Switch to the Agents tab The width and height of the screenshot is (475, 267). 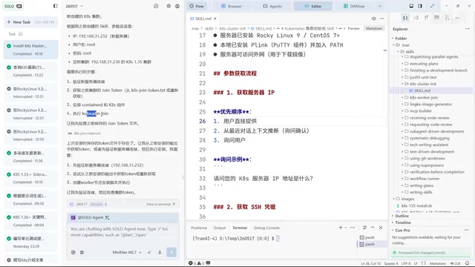click(272, 6)
